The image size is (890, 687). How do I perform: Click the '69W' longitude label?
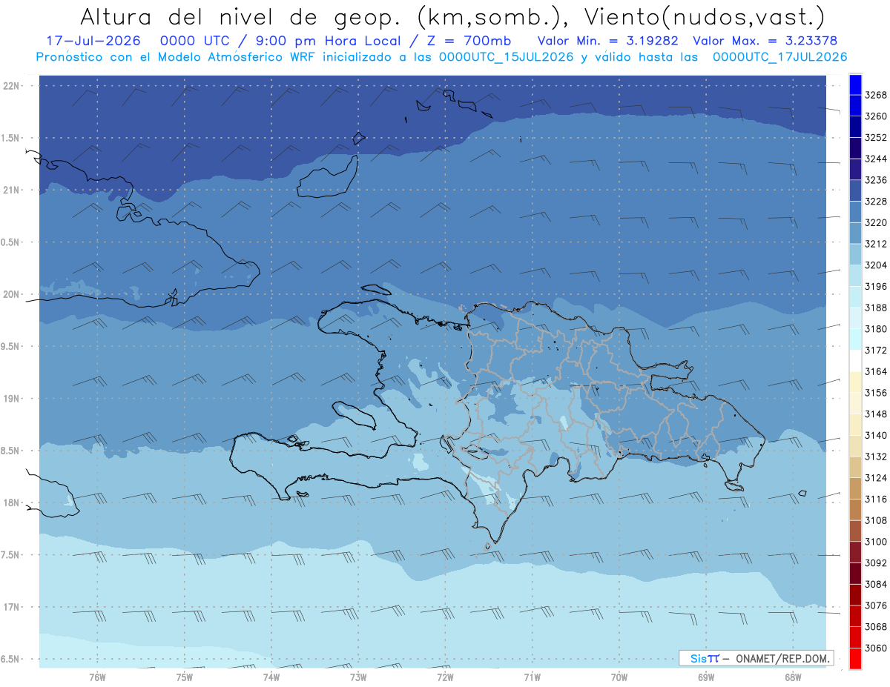(x=706, y=677)
